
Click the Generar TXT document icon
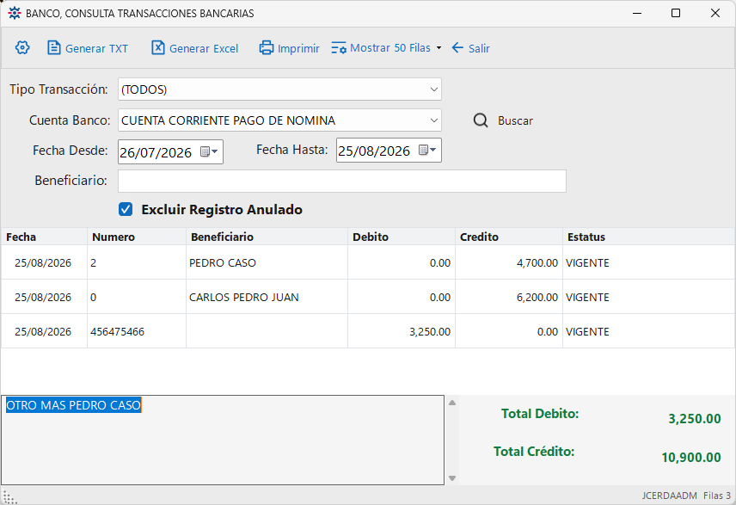(54, 48)
